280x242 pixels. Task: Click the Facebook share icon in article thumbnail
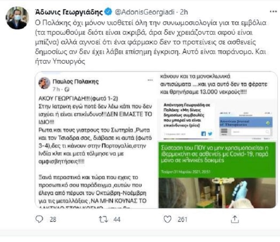pyautogui.click(x=203, y=134)
